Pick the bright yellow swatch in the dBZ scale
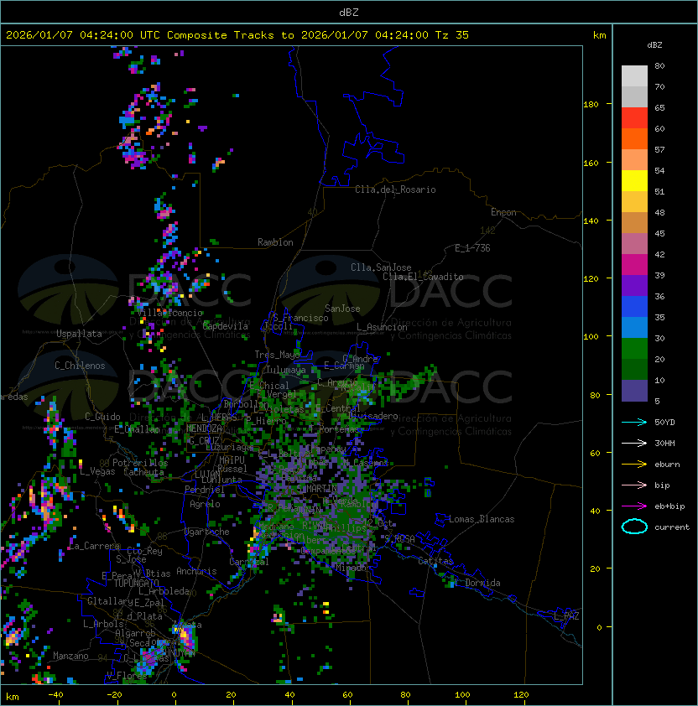 point(634,181)
